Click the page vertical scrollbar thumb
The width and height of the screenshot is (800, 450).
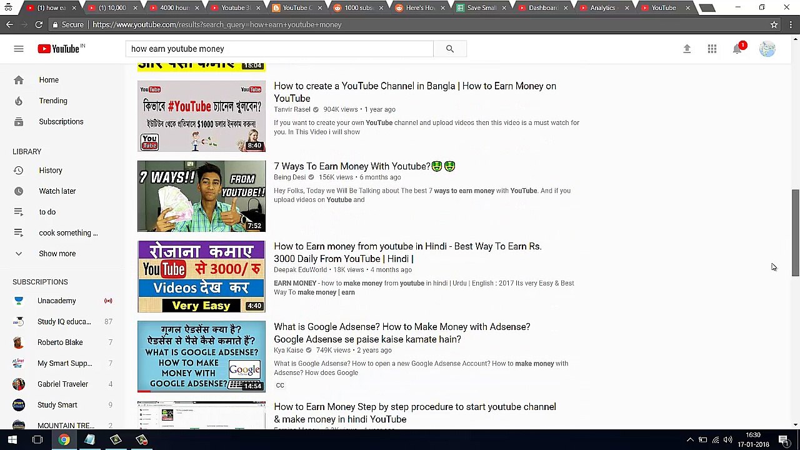point(795,232)
